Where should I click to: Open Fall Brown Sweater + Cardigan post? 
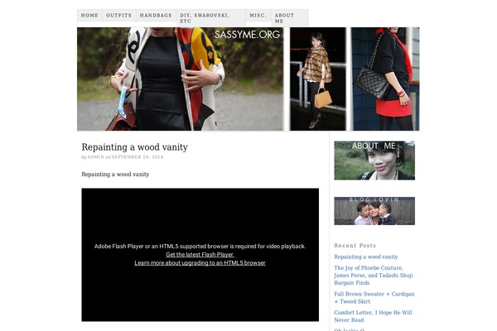(x=374, y=298)
